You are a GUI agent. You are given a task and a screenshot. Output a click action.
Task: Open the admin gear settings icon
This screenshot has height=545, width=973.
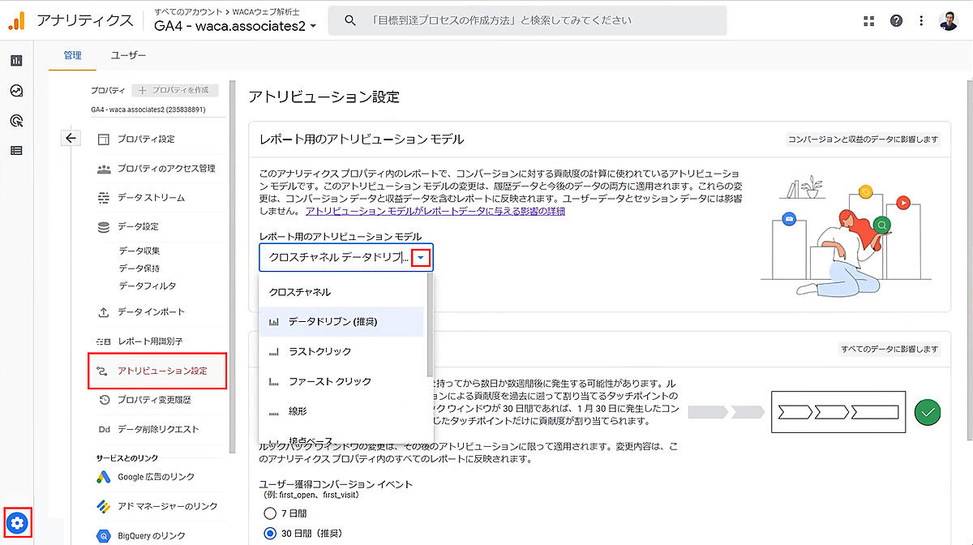click(x=18, y=523)
